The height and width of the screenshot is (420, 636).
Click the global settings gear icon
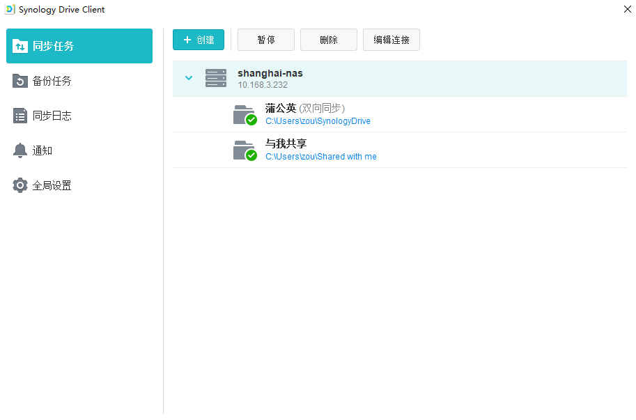pos(20,186)
